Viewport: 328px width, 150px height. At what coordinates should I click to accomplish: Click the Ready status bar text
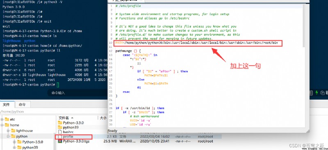tap(112, 131)
